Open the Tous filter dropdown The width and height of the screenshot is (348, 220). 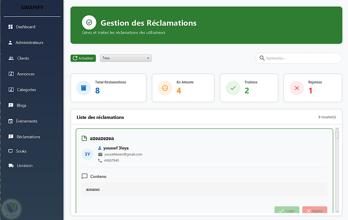[x=126, y=58]
